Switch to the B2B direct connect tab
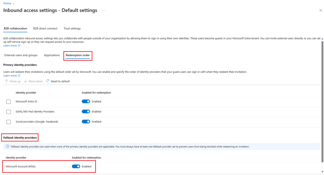This screenshot has width=324, height=175. [x=45, y=28]
